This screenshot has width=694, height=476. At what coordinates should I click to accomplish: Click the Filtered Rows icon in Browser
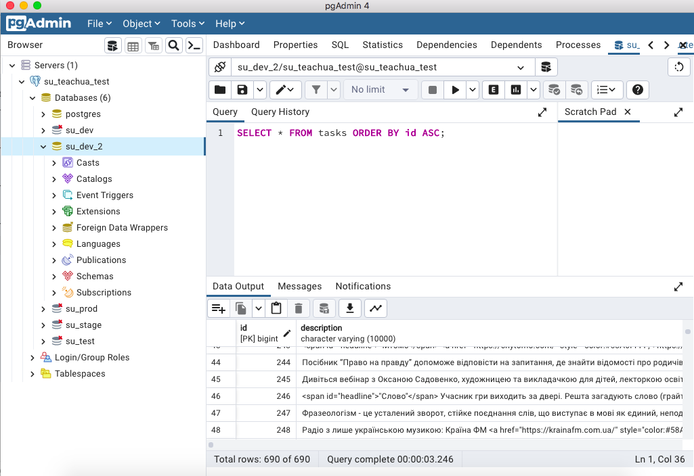point(154,45)
